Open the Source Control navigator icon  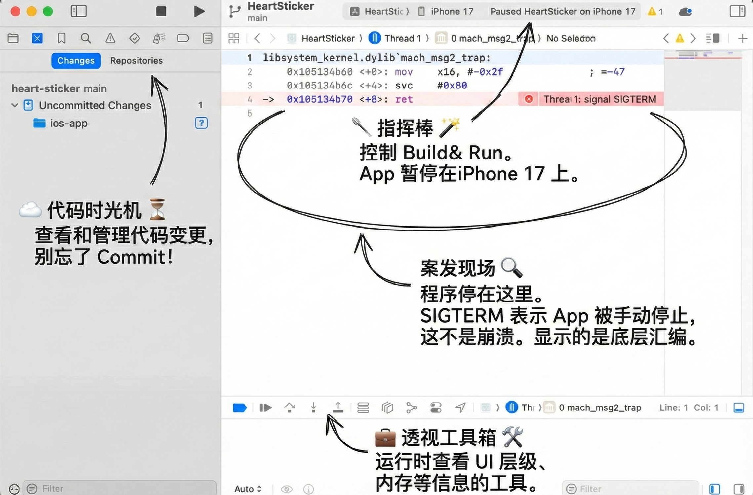(37, 38)
